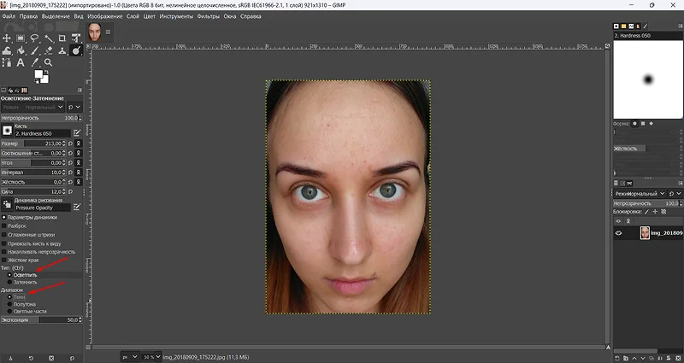Link Размер to brush default
Viewport: 684px width, 363px height.
(x=79, y=143)
